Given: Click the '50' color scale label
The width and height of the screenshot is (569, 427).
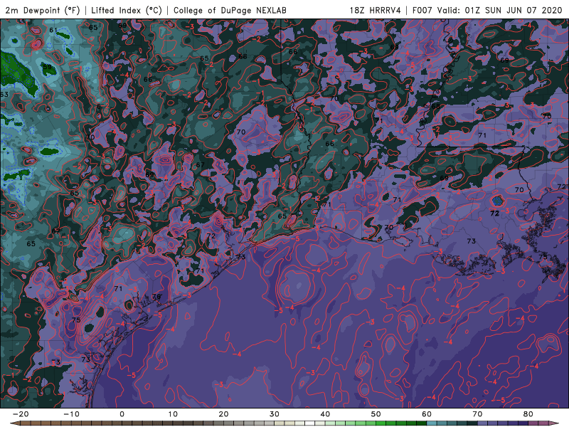Looking at the screenshot, I should (376, 414).
